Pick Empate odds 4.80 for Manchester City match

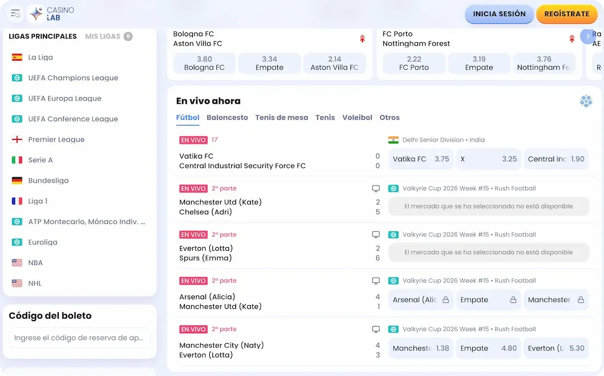pyautogui.click(x=488, y=349)
